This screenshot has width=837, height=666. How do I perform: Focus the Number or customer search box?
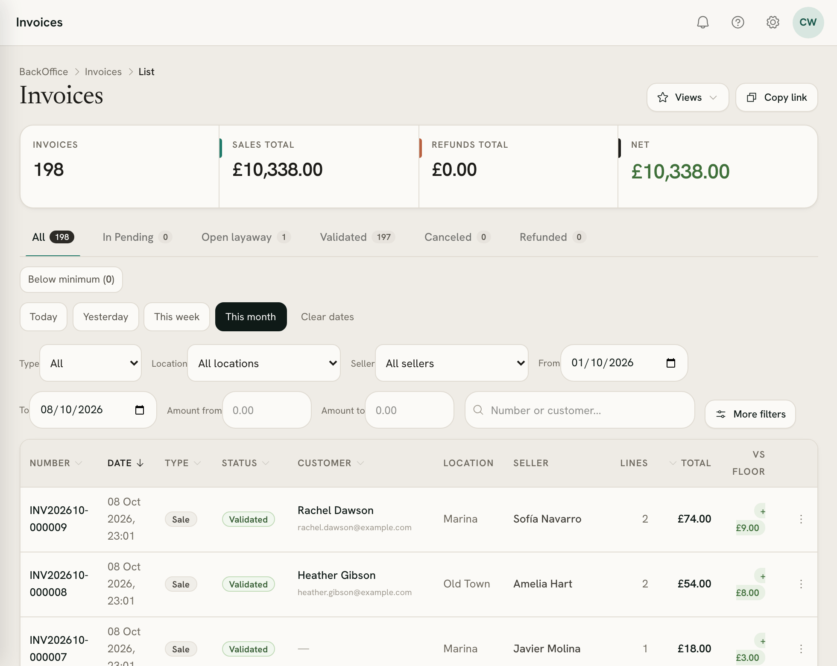[x=580, y=410]
